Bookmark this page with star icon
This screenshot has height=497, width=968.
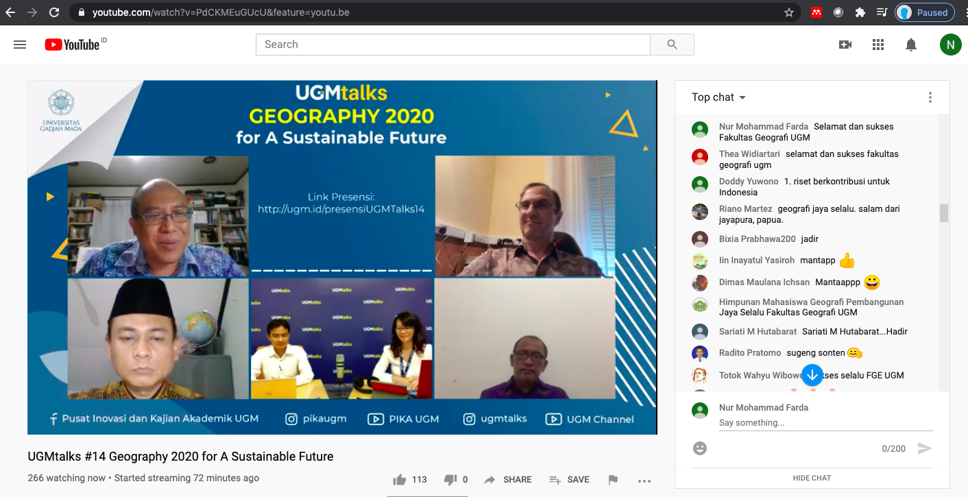(x=789, y=12)
